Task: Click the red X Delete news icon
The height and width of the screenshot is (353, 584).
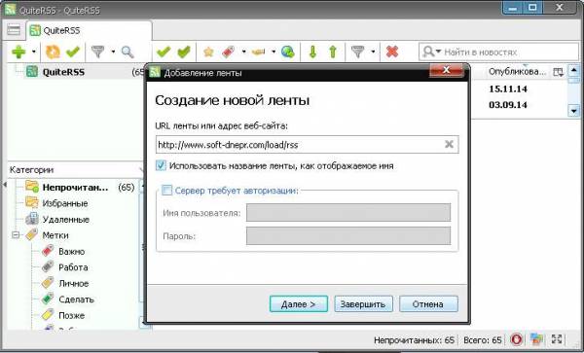Action: 392,52
